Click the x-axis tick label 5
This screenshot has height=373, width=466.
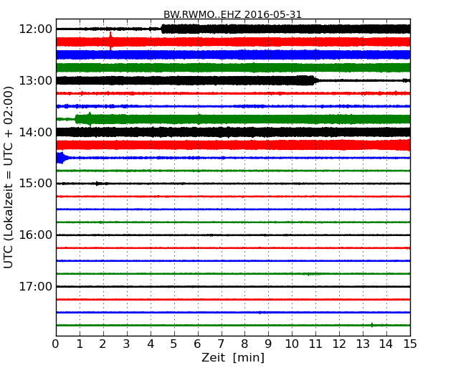click(173, 344)
